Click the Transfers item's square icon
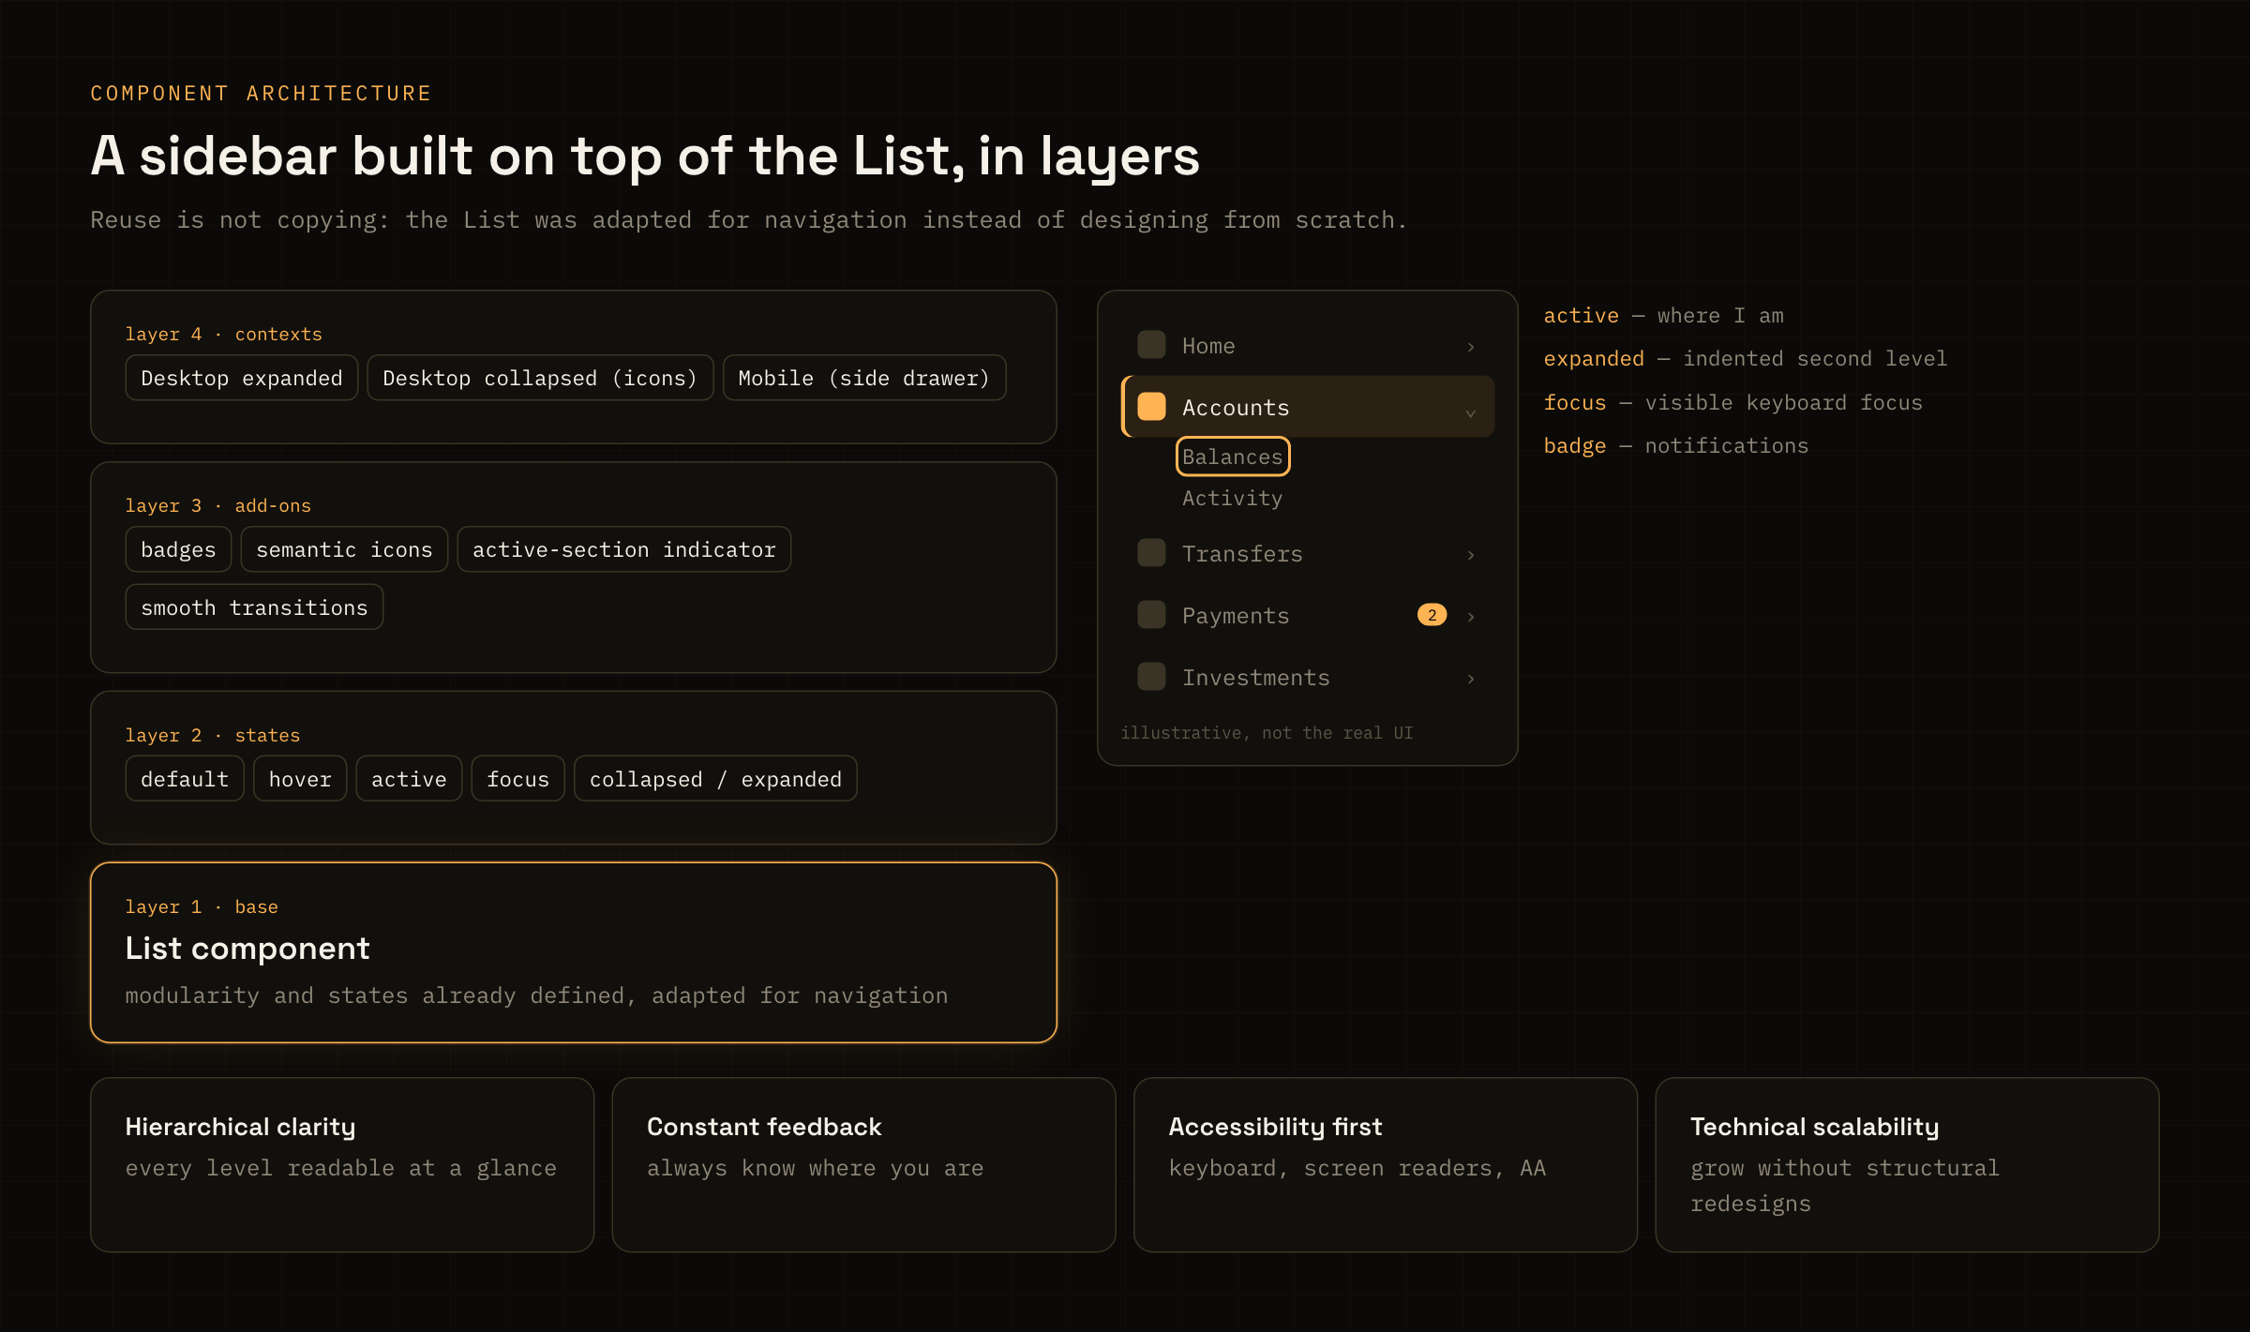This screenshot has width=2250, height=1332. 1151,553
